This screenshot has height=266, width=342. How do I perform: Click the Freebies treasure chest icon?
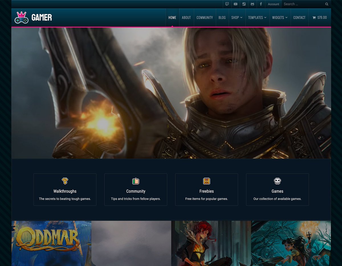(x=207, y=181)
